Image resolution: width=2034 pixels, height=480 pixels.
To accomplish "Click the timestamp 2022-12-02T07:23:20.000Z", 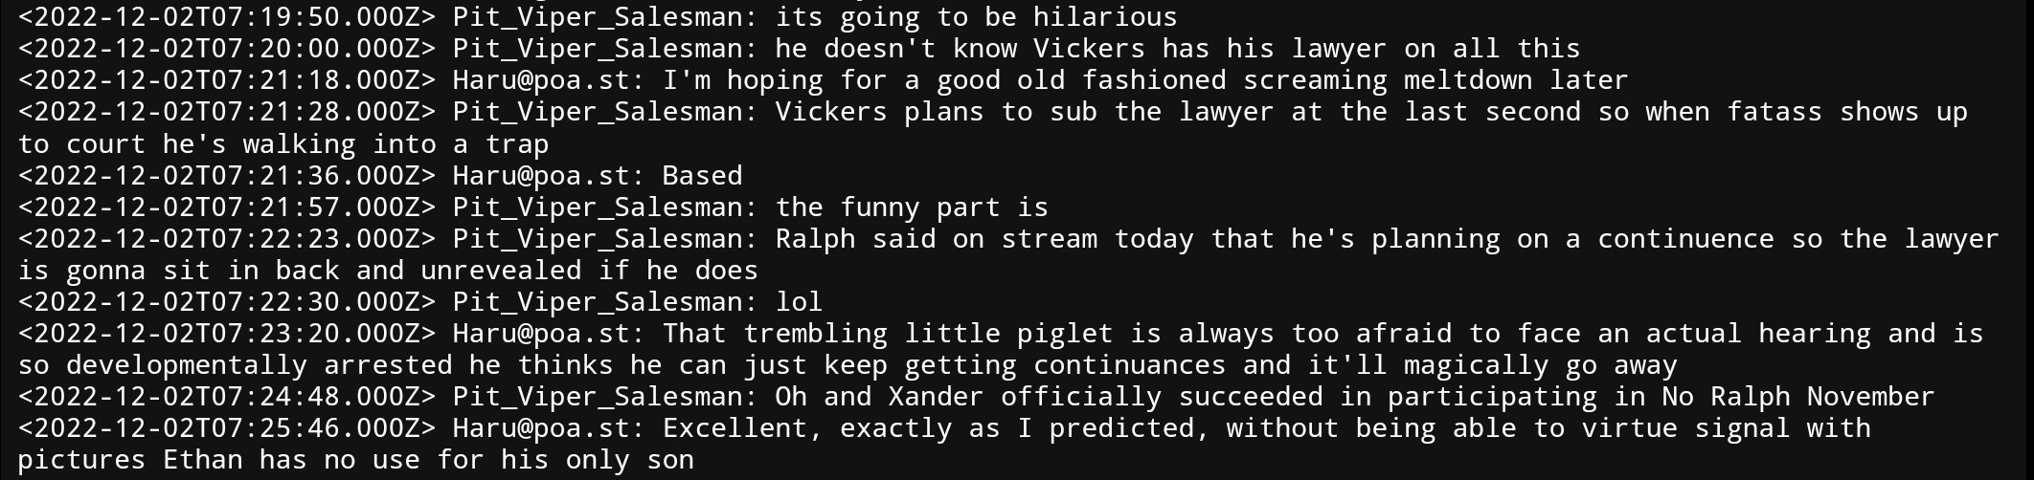I will point(227,334).
